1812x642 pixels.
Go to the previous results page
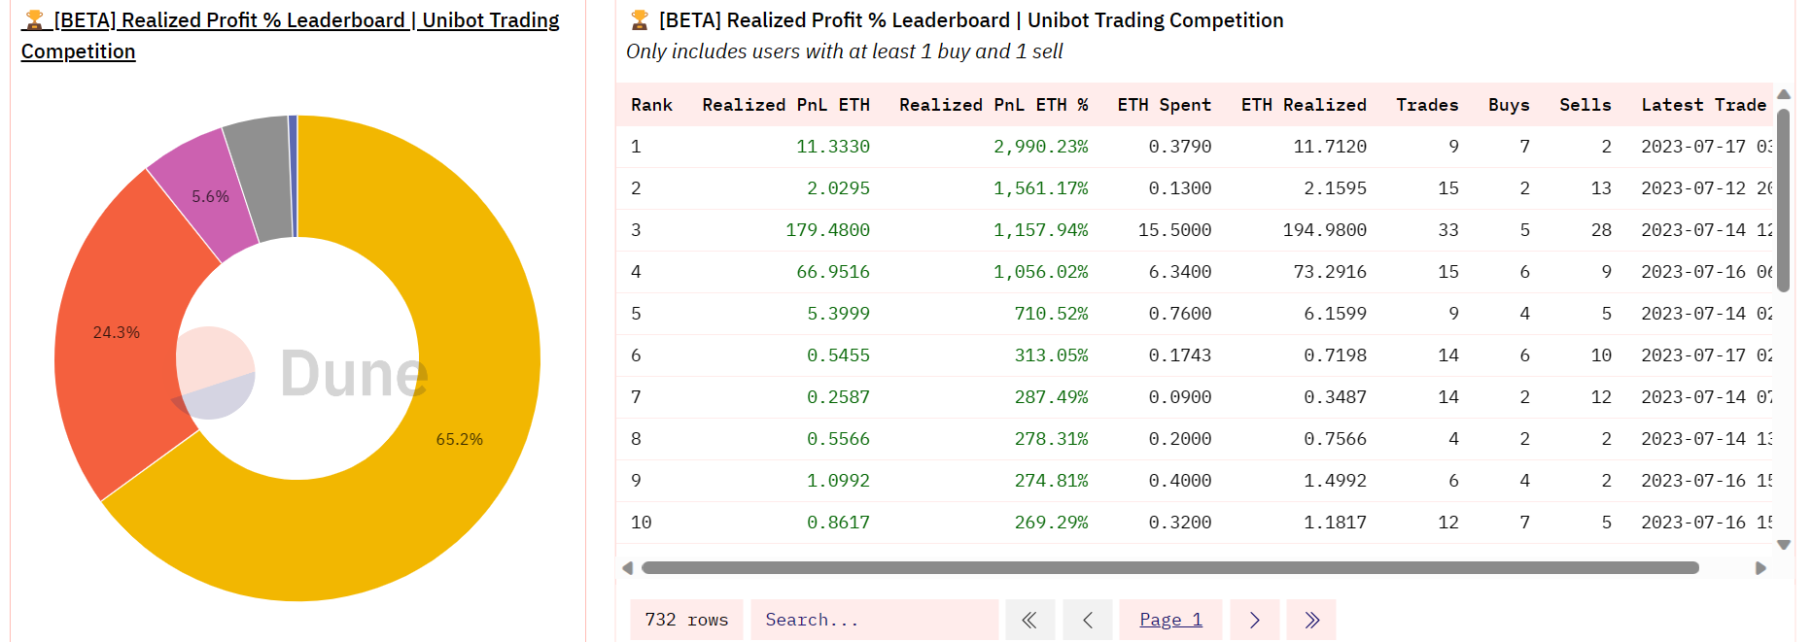(x=1088, y=620)
